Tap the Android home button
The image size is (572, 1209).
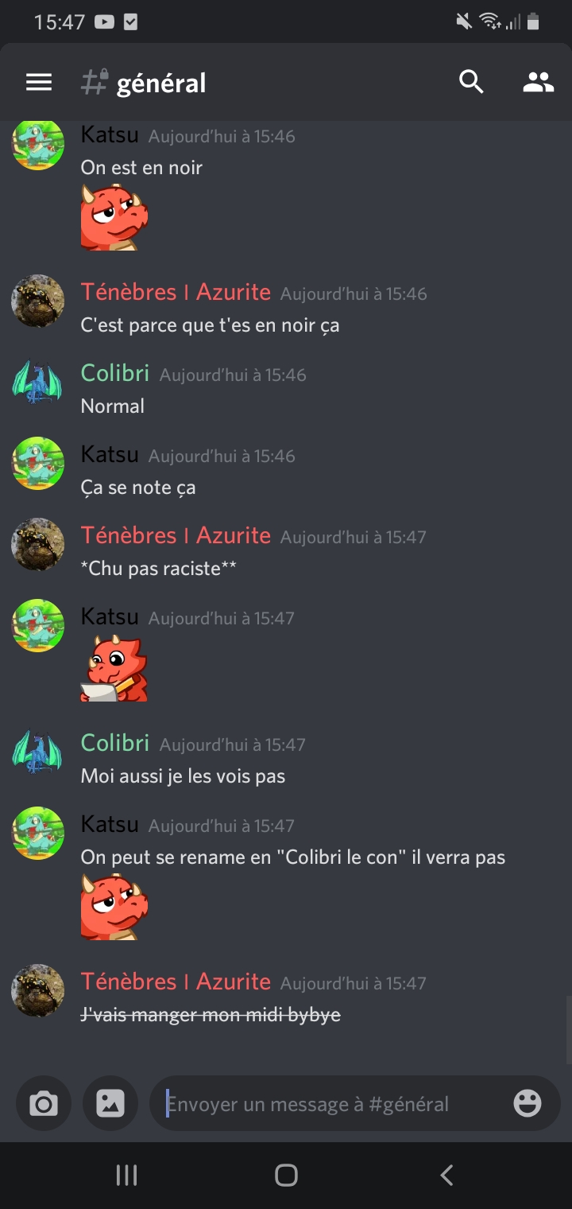point(286,1175)
